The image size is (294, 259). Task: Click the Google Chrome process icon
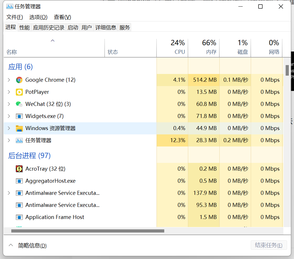tap(19, 80)
